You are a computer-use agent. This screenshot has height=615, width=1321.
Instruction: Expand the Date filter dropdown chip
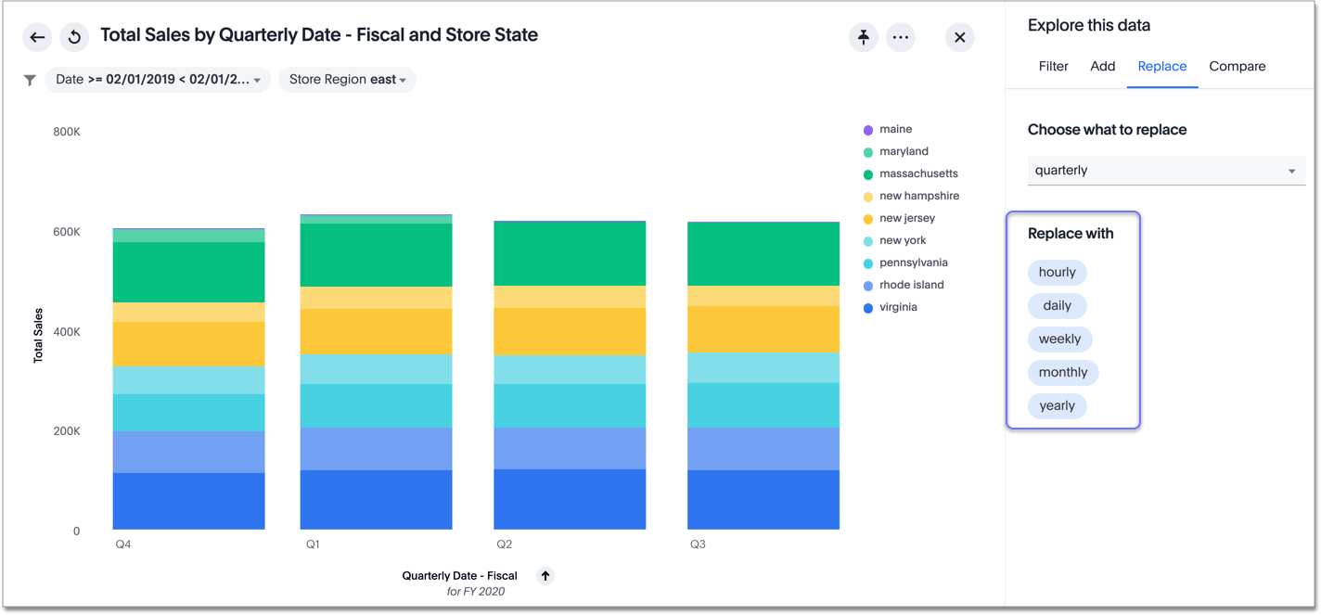point(158,80)
